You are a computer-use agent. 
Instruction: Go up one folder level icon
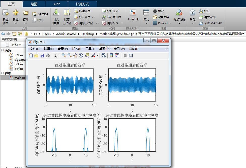(14, 34)
